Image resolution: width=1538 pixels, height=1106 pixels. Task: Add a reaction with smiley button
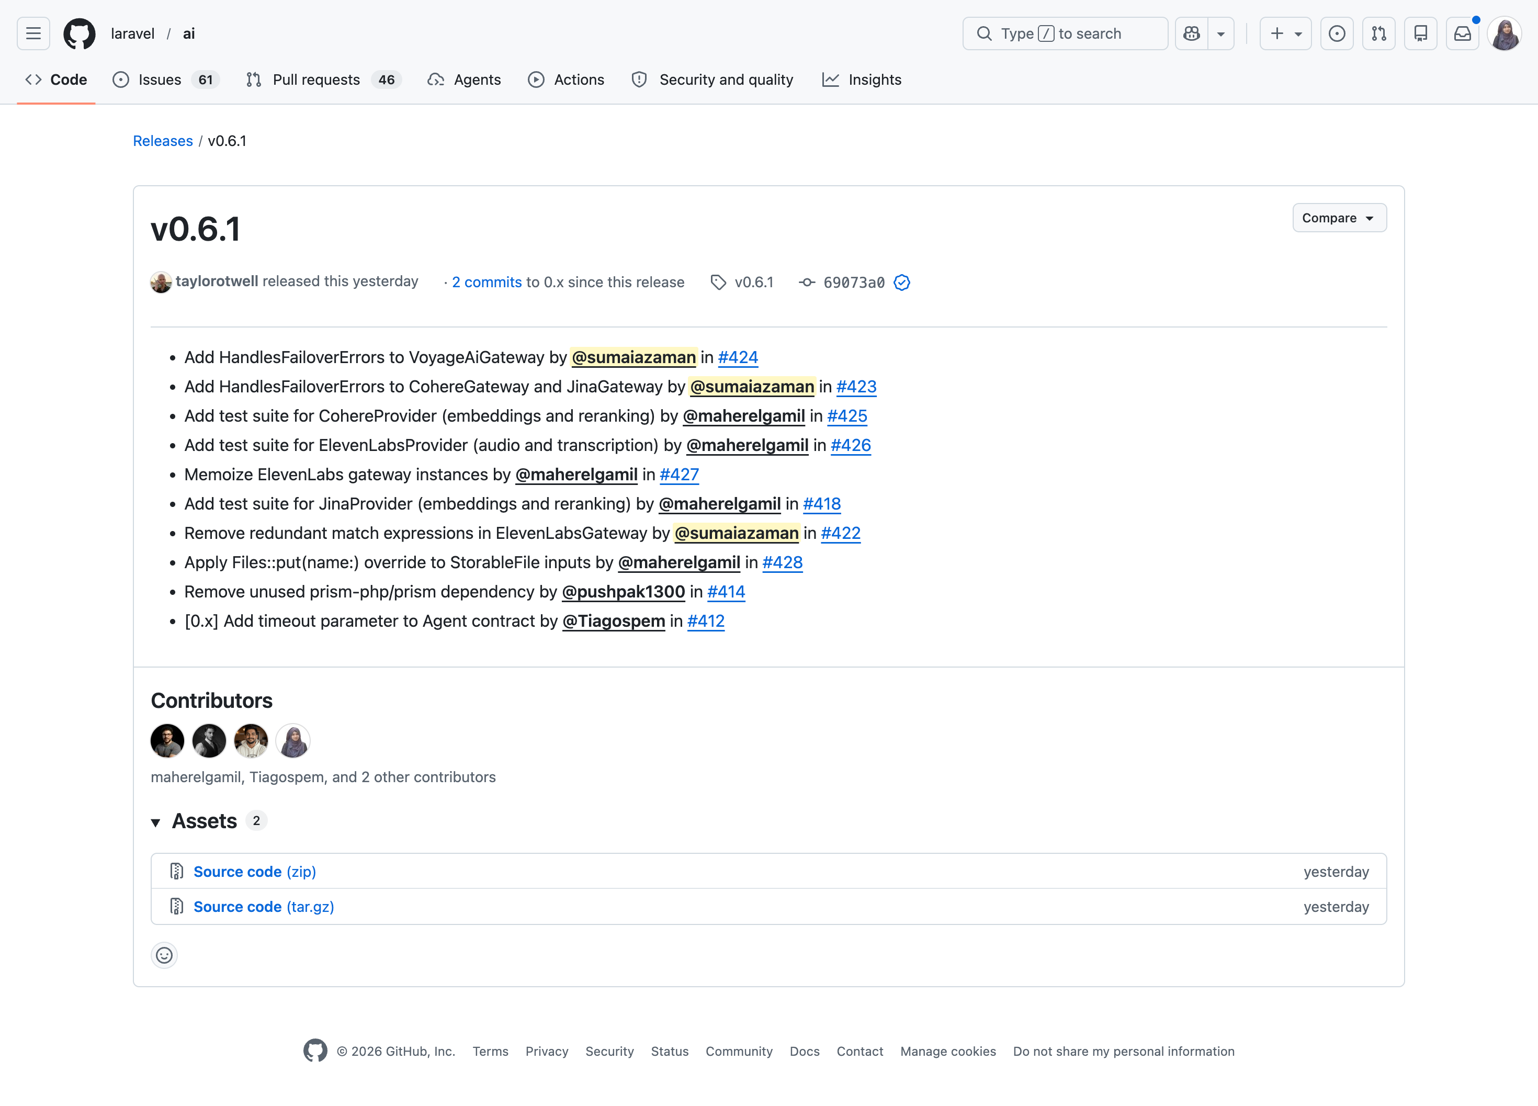click(164, 955)
